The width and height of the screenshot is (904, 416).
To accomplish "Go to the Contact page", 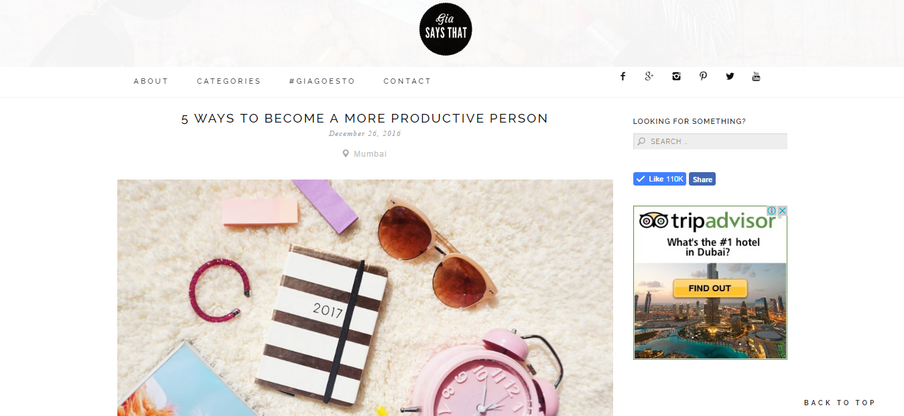I will 407,81.
